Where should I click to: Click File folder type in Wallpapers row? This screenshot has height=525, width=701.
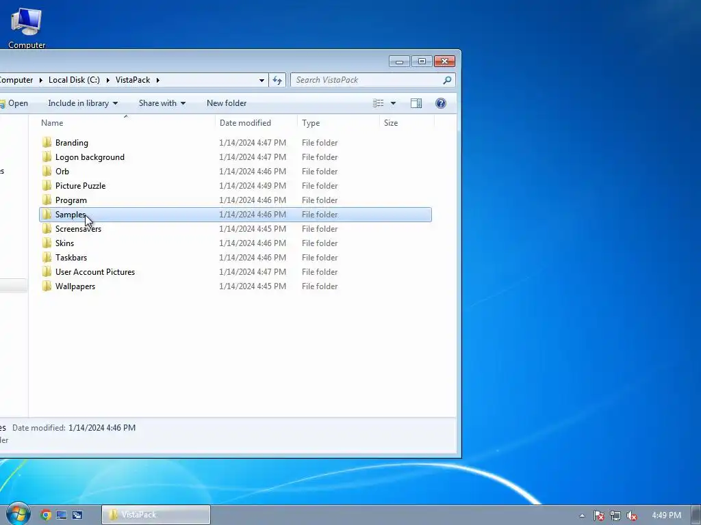[320, 286]
